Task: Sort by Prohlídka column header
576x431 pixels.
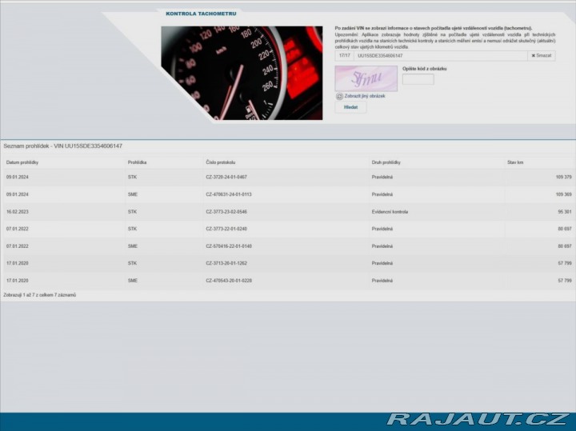Action: pos(137,162)
